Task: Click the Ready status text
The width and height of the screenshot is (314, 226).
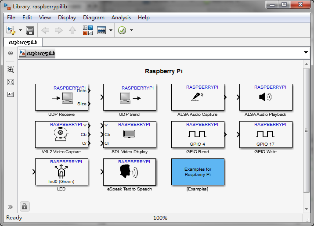Action: coord(14,218)
